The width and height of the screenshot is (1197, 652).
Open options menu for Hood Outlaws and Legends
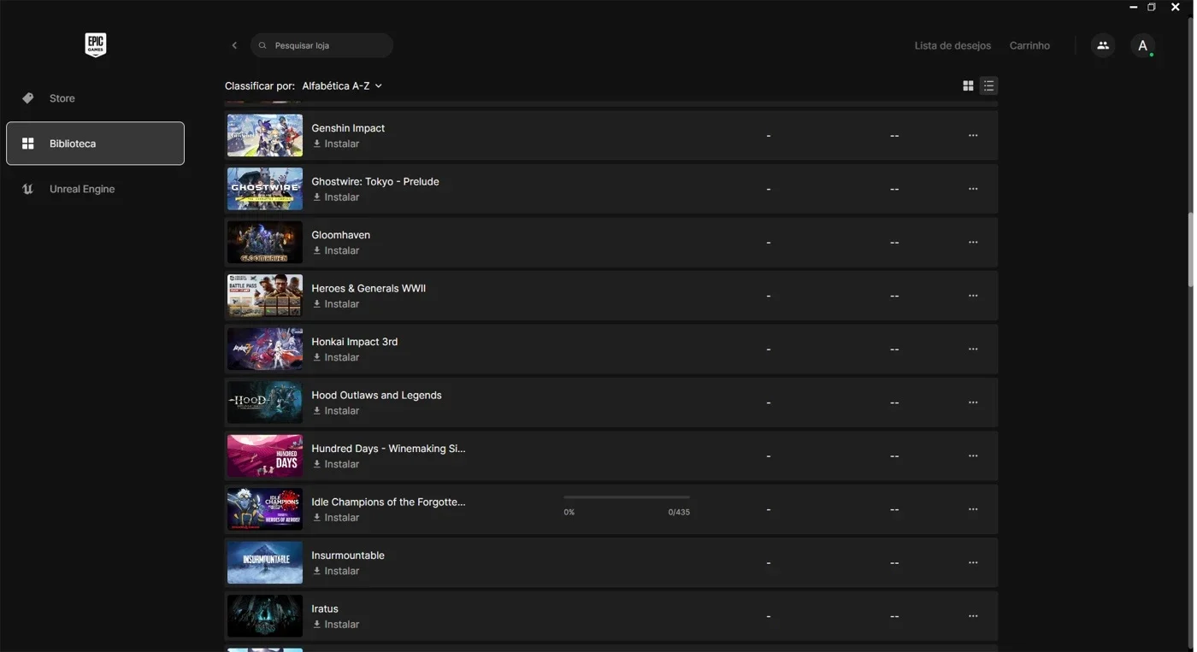coord(973,402)
